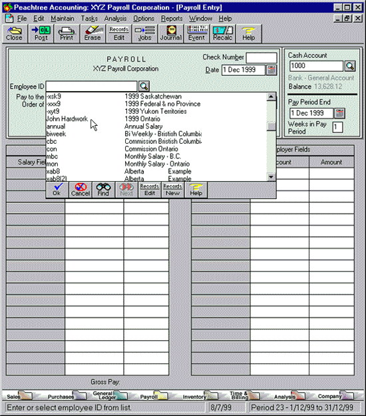Open Pay Period End calendar picker
366x416 pixels.
[x=340, y=113]
